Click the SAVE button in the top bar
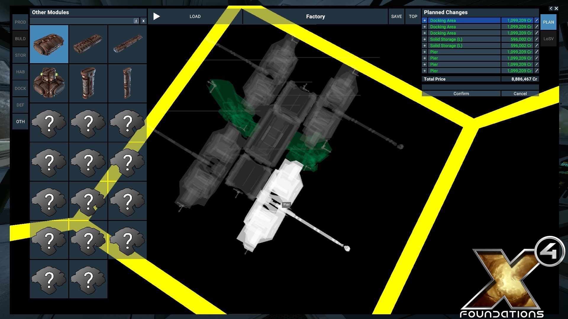The width and height of the screenshot is (568, 319). [x=396, y=17]
